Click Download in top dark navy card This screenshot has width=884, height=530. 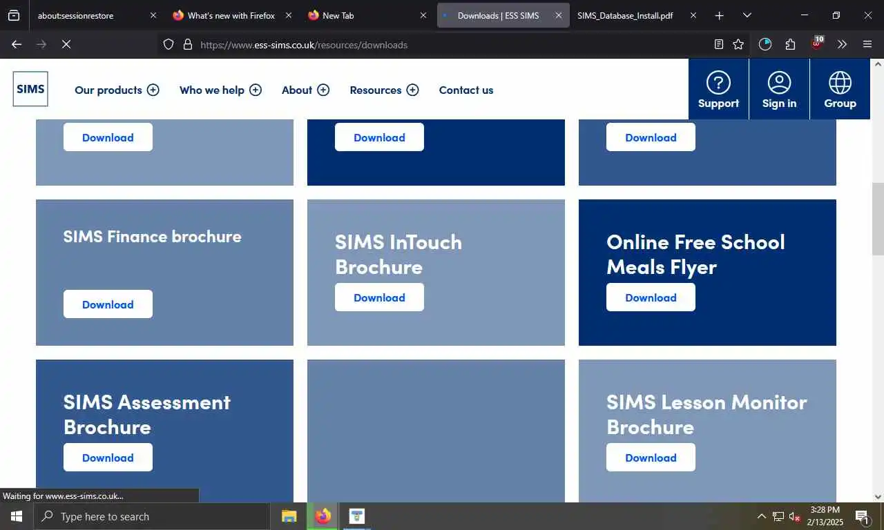point(379,137)
